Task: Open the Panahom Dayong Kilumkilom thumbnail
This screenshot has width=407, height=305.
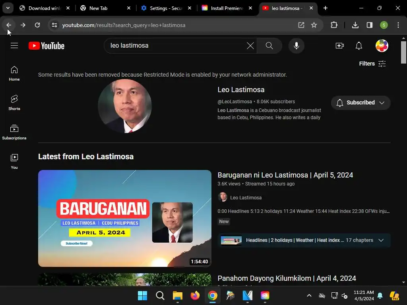Action: 125,280
